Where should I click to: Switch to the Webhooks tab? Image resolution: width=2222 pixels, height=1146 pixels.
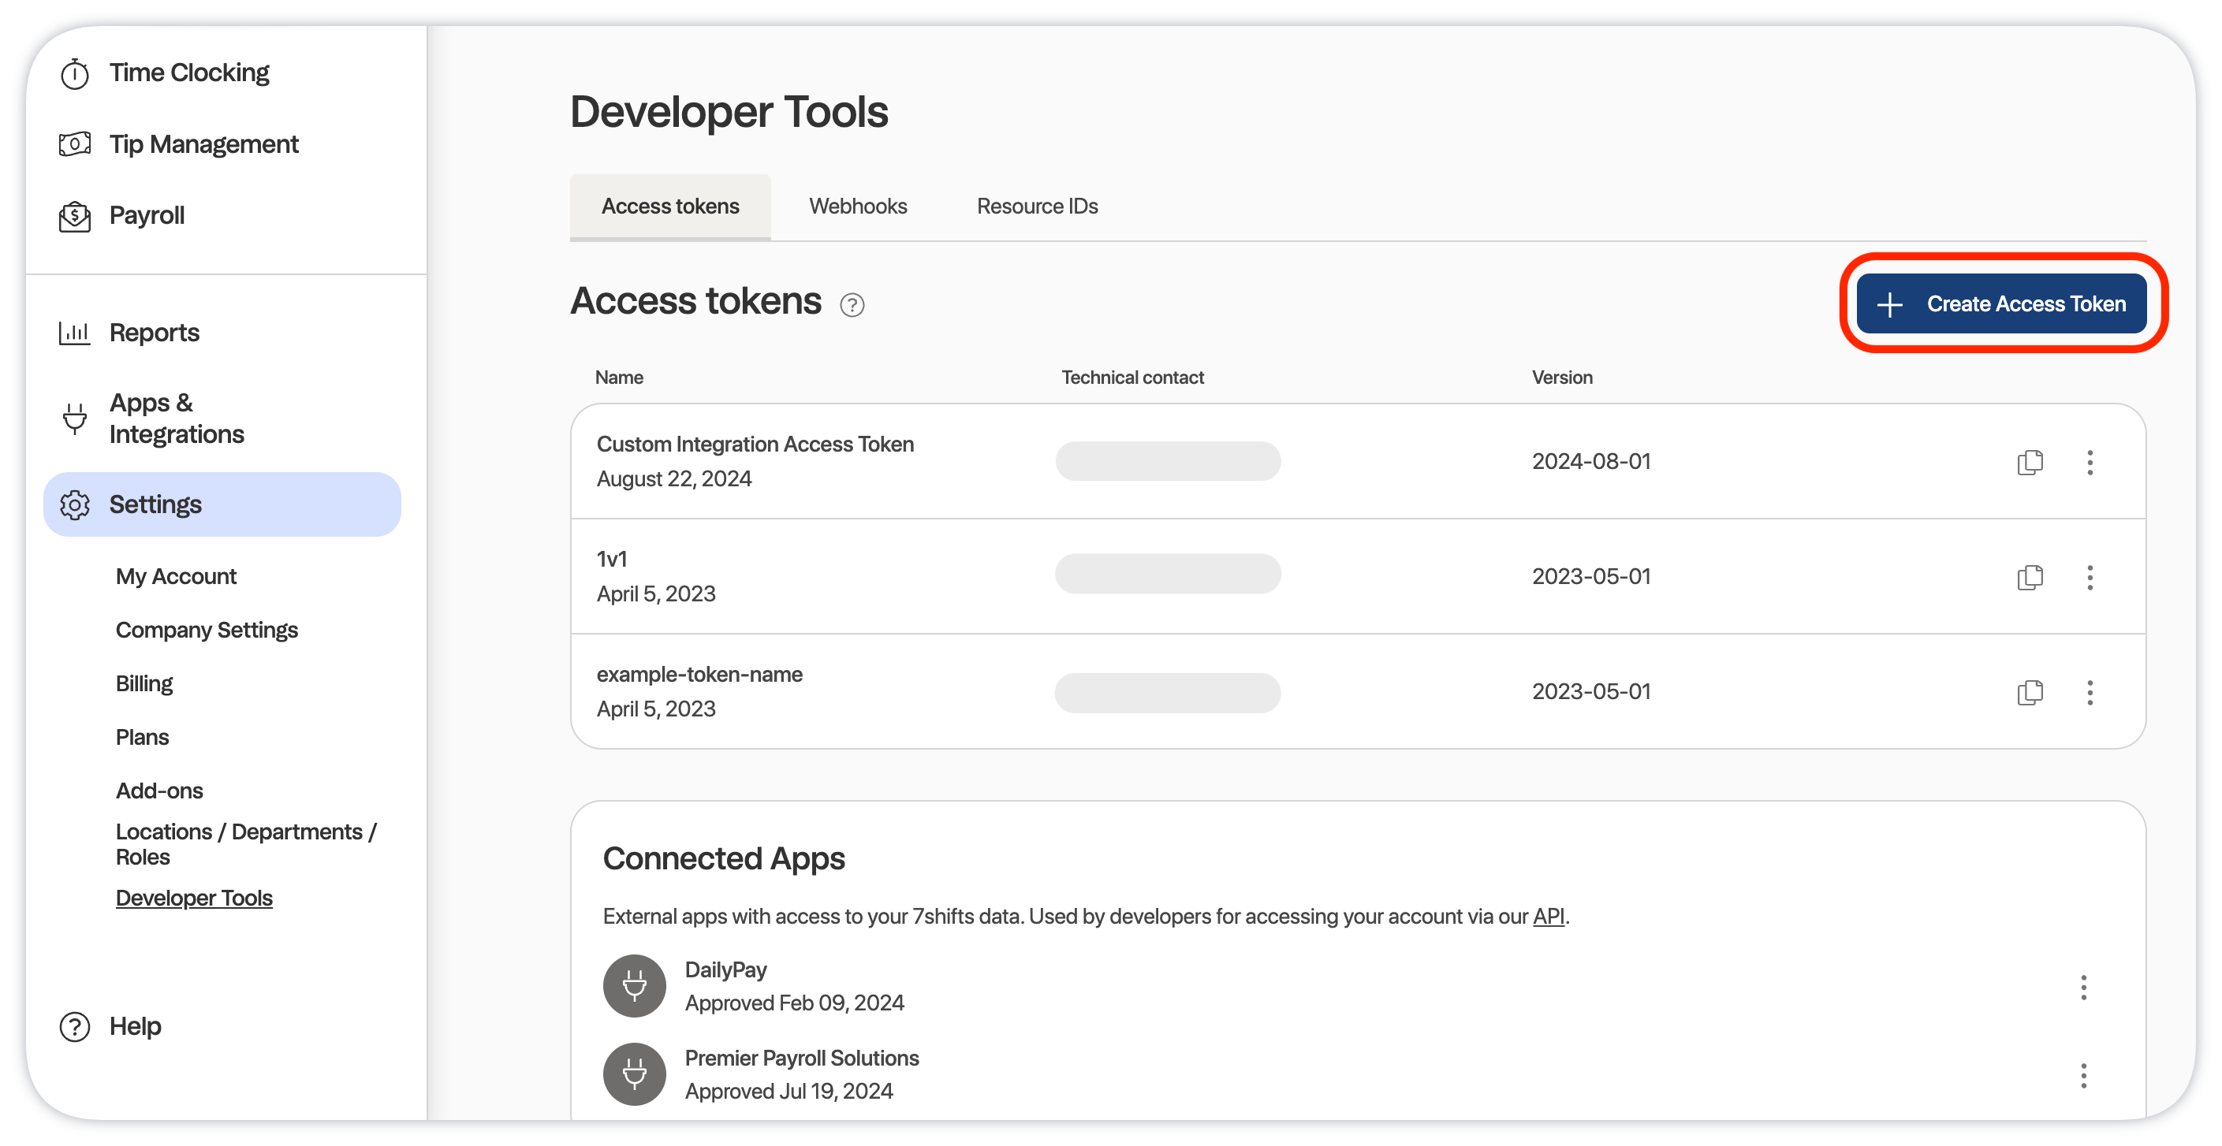pyautogui.click(x=857, y=206)
